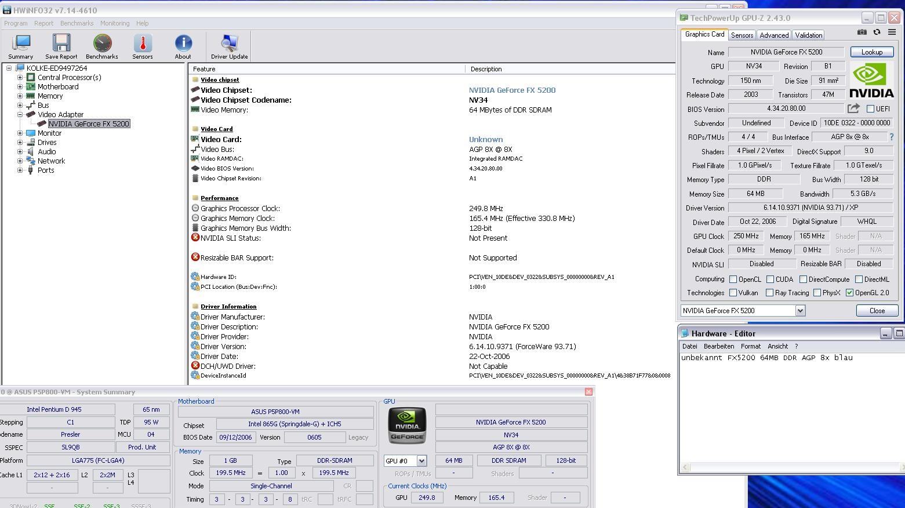The image size is (905, 508).
Task: Open the Summary toolbar icon in HWiNFO32
Action: point(21,46)
